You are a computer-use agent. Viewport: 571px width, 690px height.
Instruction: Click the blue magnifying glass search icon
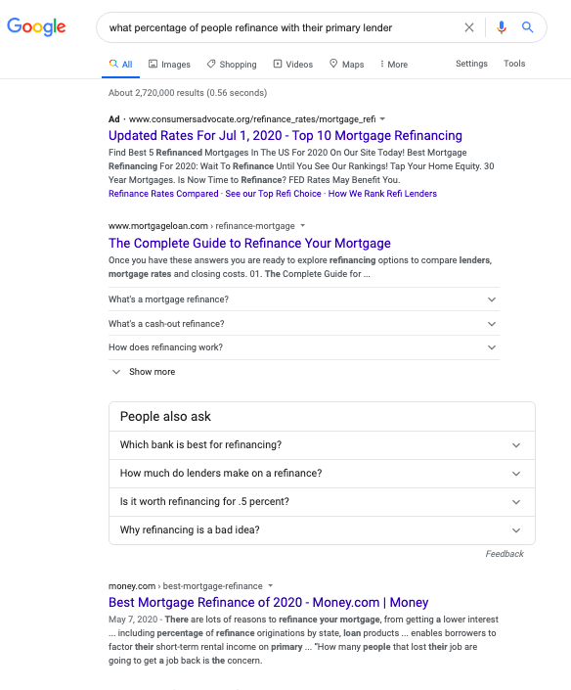pyautogui.click(x=527, y=27)
